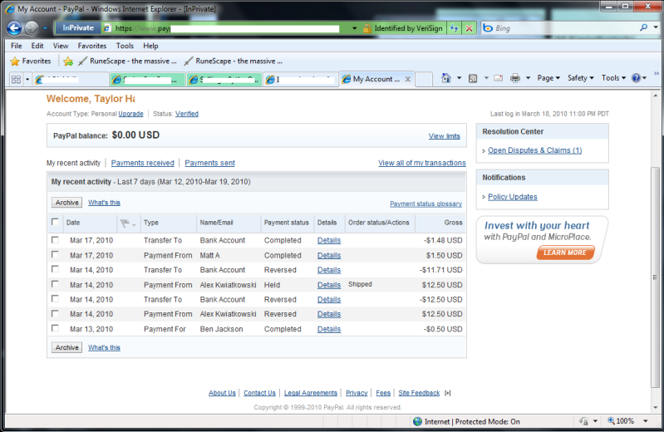Click the browser Forward arrow button

[x=32, y=28]
